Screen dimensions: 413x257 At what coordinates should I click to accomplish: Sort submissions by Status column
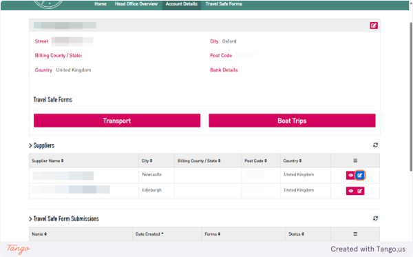tap(296, 234)
